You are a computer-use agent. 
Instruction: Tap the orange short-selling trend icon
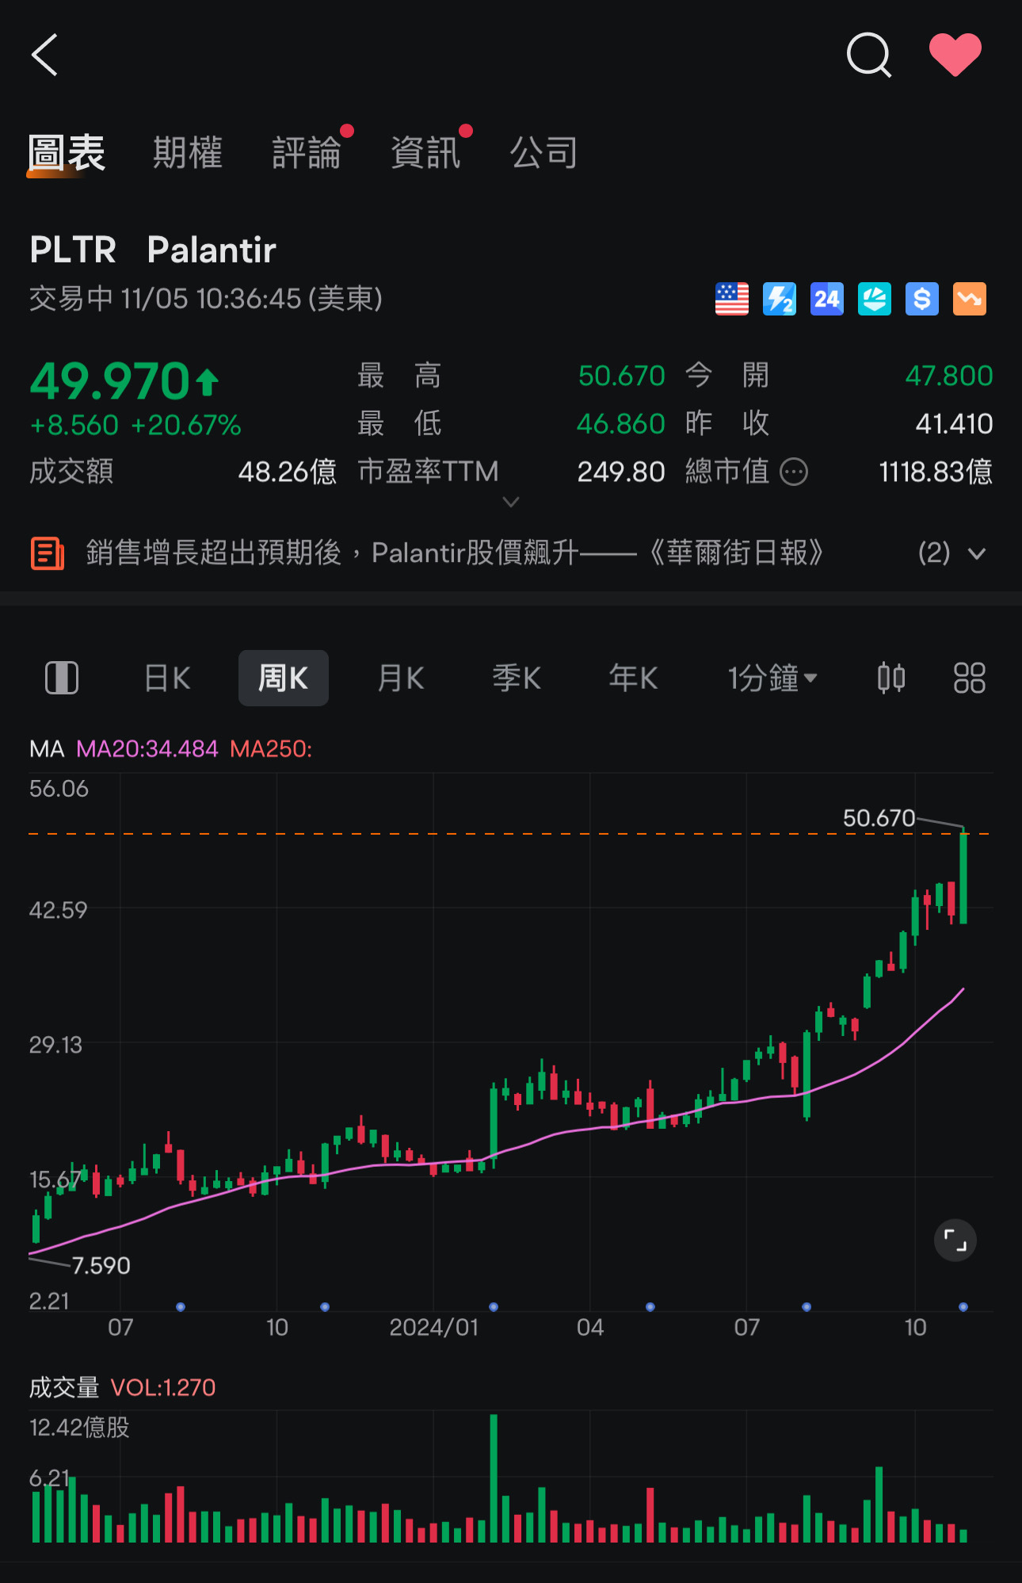(x=970, y=299)
